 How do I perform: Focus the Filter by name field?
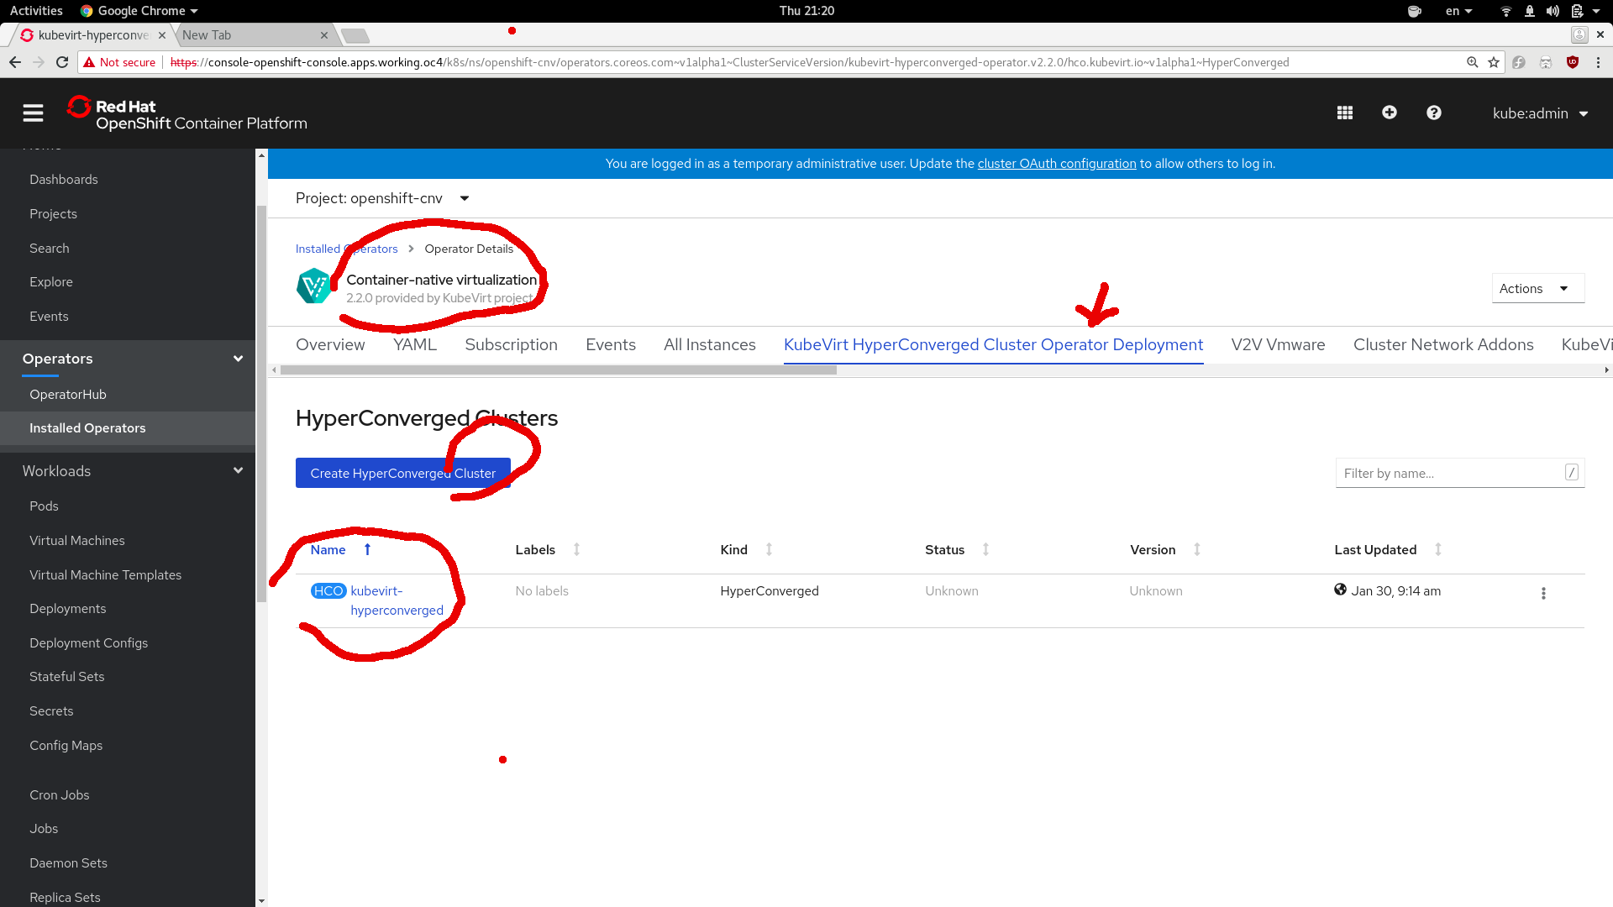pyautogui.click(x=1450, y=473)
